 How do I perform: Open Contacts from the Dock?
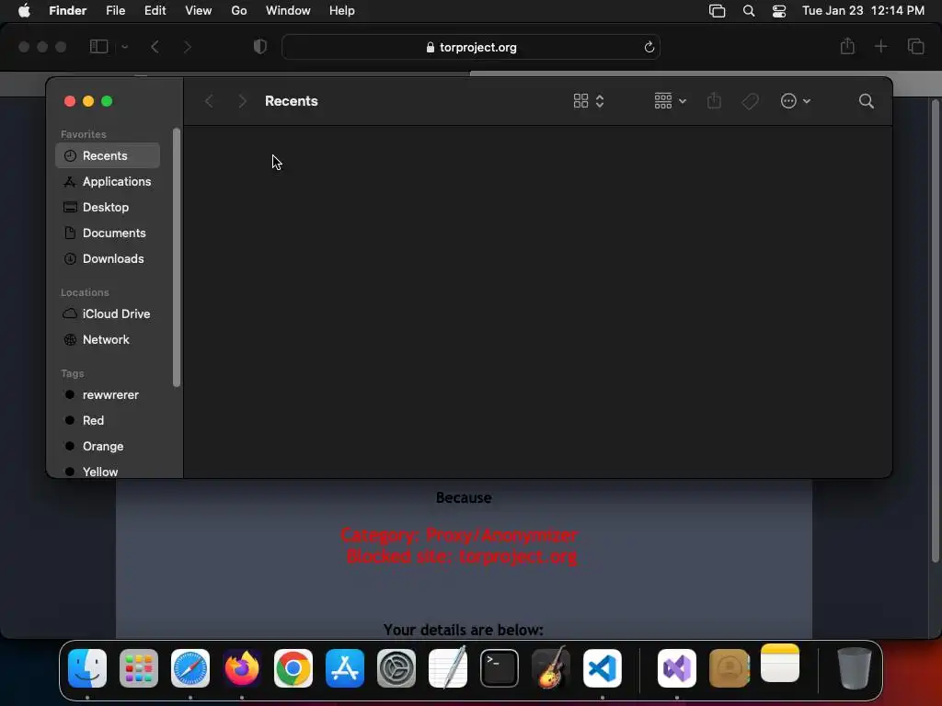tap(729, 668)
